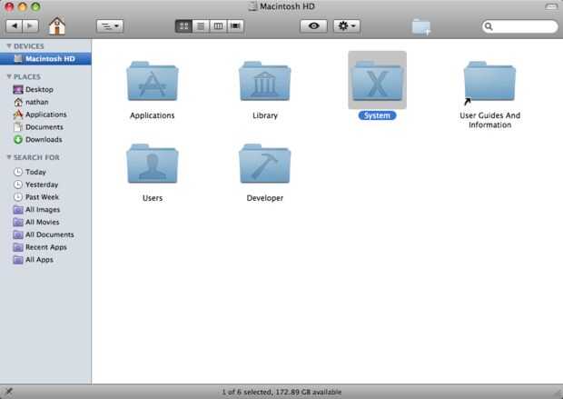Switch to icon view
The image size is (563, 399).
pyautogui.click(x=183, y=25)
